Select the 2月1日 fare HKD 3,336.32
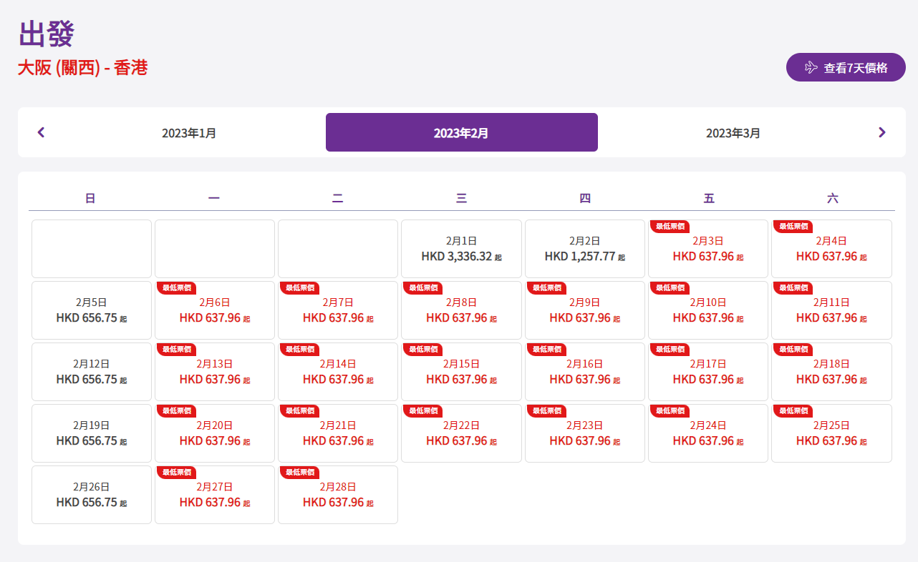 (461, 249)
